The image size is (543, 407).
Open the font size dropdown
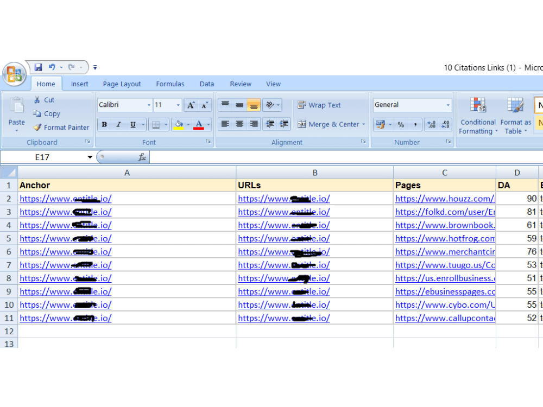pyautogui.click(x=178, y=105)
